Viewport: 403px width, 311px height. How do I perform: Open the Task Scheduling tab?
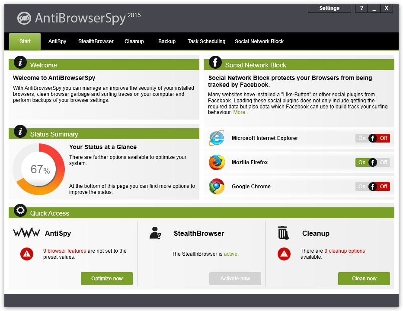point(206,41)
